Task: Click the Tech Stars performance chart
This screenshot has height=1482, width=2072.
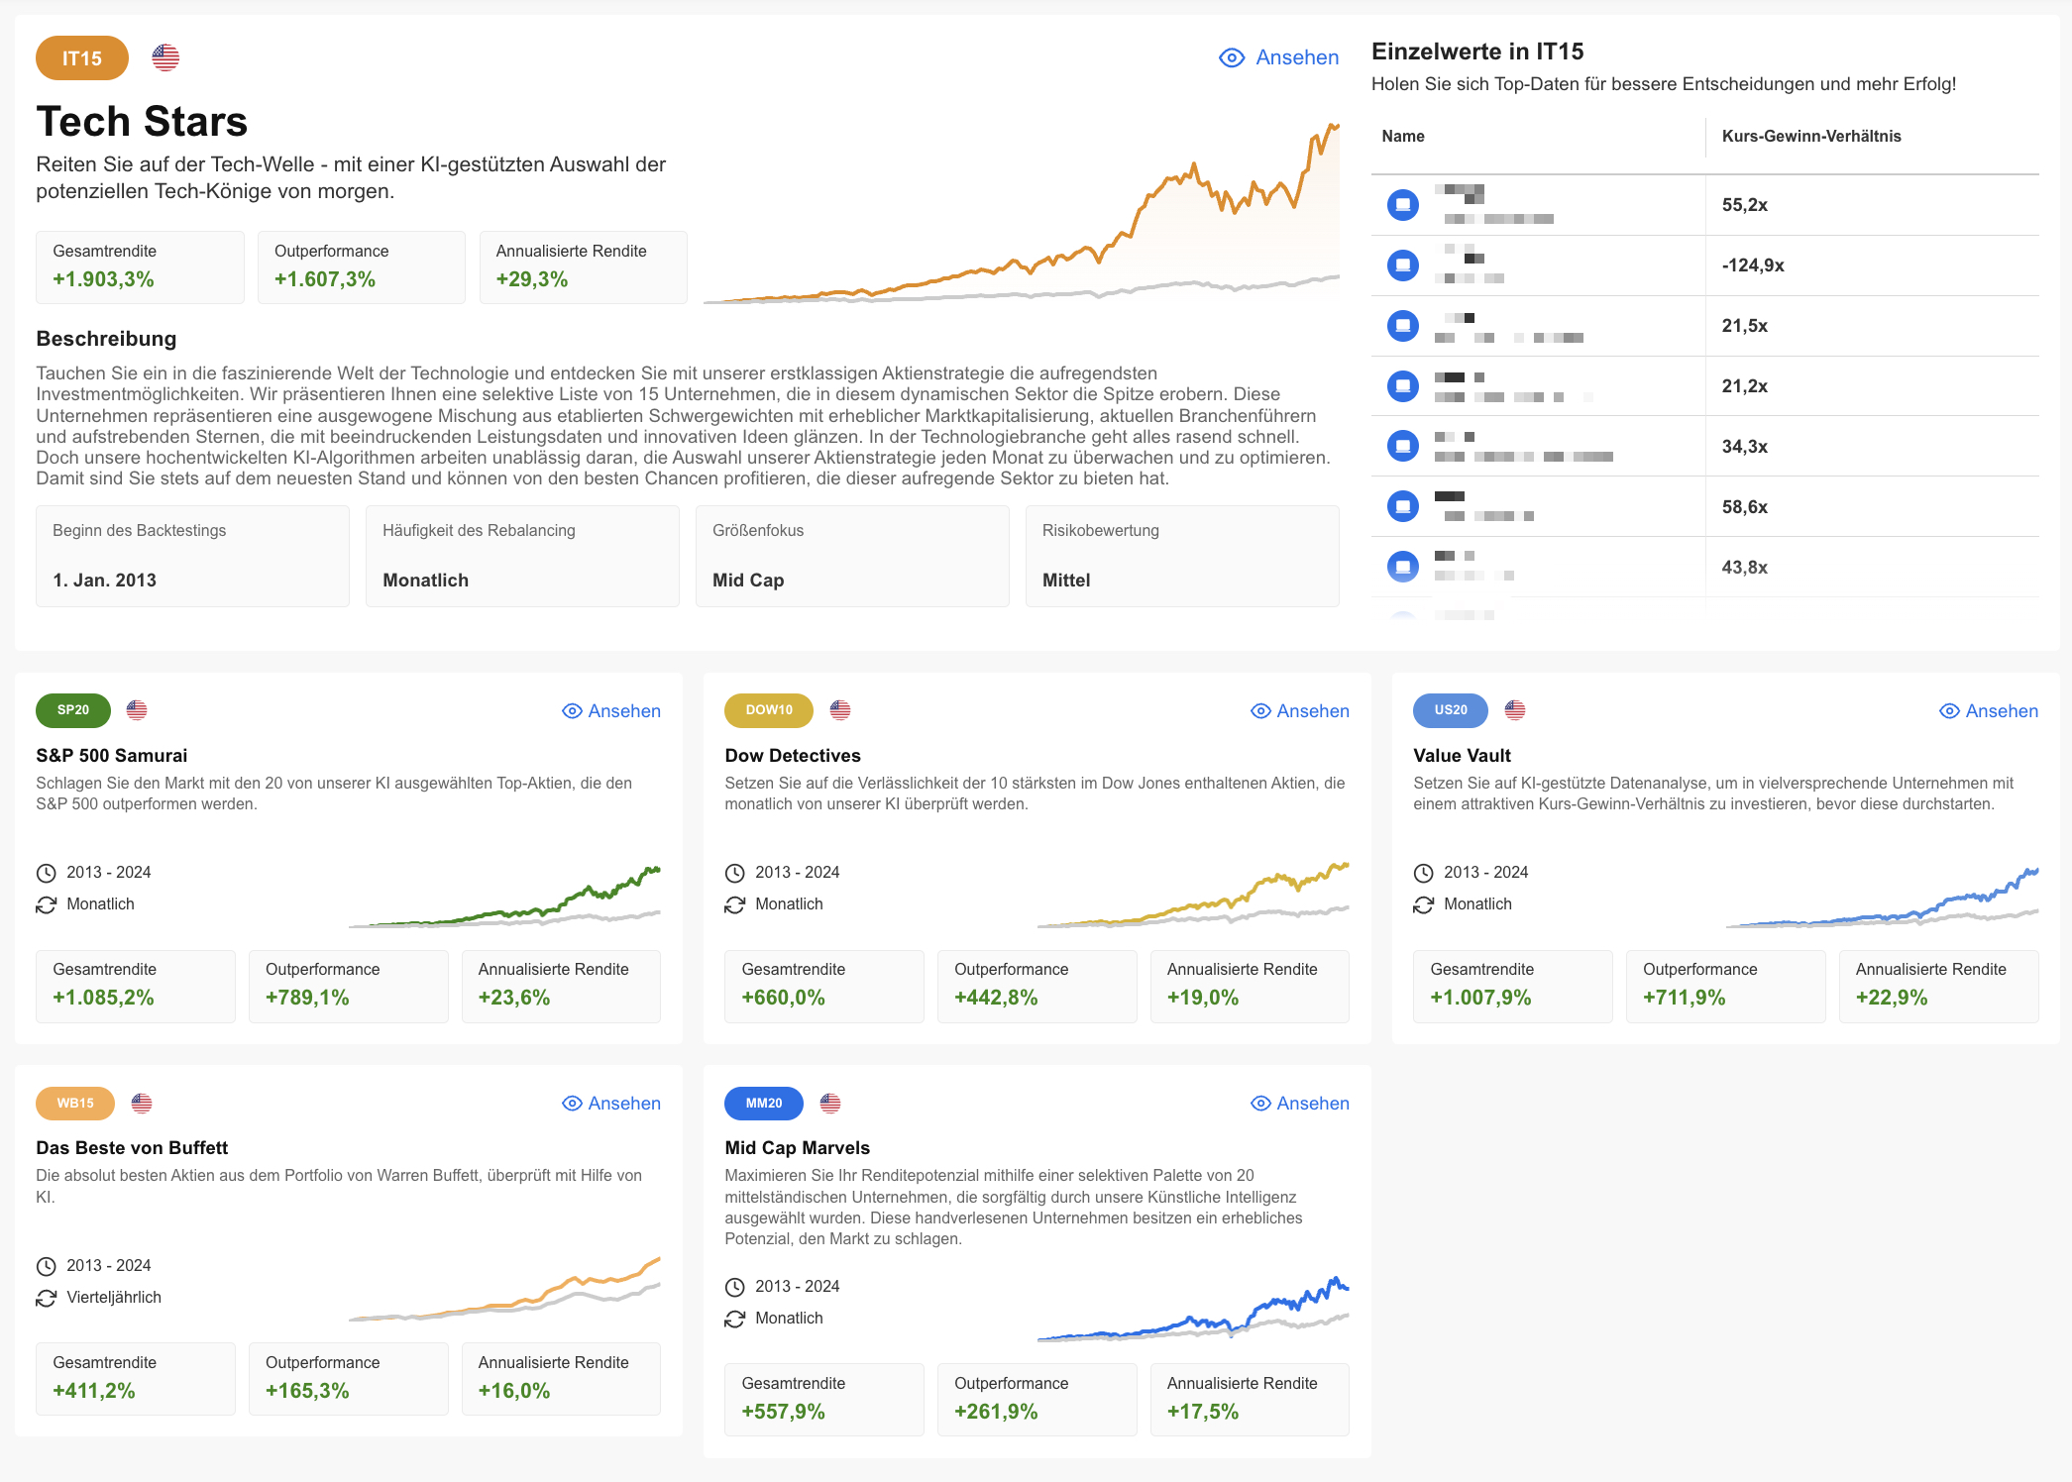Action: pyautogui.click(x=1022, y=213)
